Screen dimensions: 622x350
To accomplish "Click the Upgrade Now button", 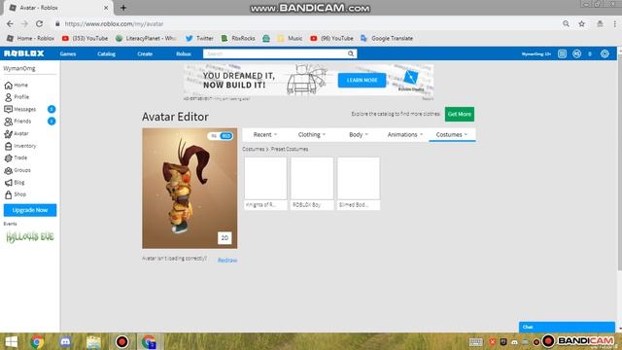I will click(30, 210).
